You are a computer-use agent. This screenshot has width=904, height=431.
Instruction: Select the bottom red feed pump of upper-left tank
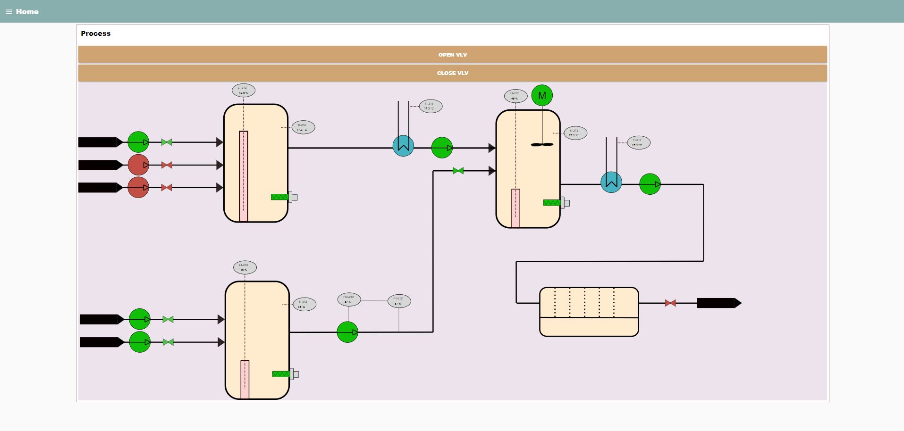click(x=138, y=188)
